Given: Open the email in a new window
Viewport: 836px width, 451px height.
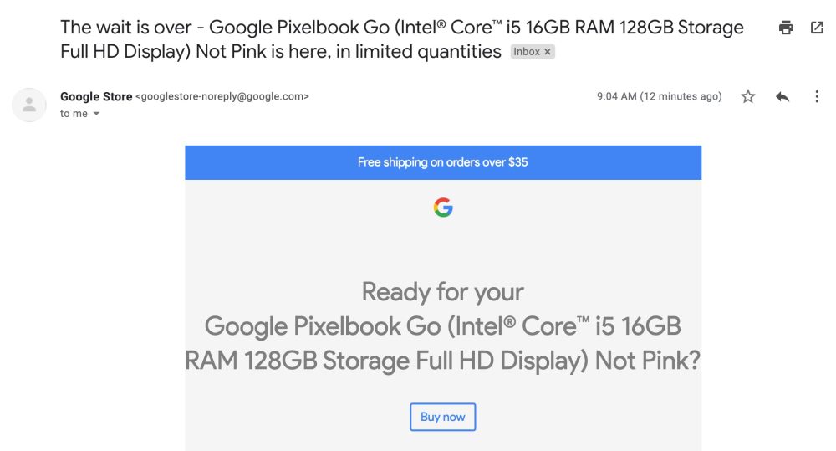Looking at the screenshot, I should 817,28.
